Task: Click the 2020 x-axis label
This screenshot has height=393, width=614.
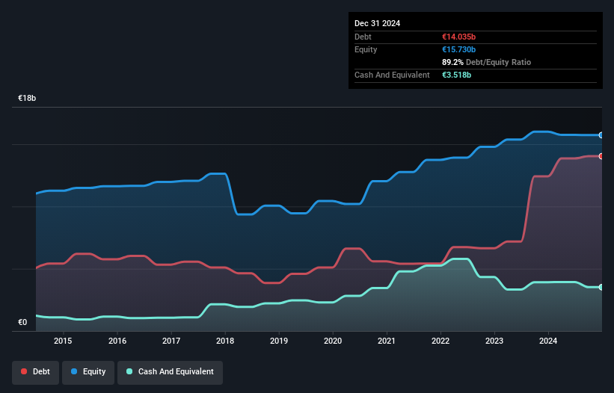Action: [333, 341]
